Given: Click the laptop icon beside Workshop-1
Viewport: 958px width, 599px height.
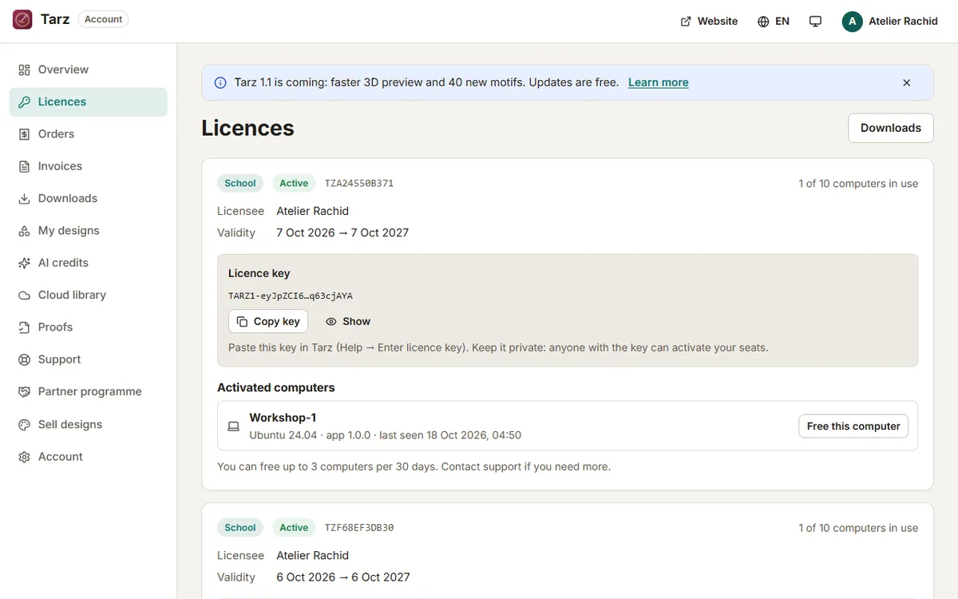Looking at the screenshot, I should point(234,426).
